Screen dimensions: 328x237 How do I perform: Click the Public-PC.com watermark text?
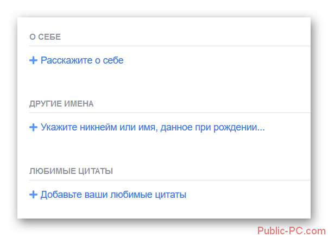pyautogui.click(x=292, y=230)
